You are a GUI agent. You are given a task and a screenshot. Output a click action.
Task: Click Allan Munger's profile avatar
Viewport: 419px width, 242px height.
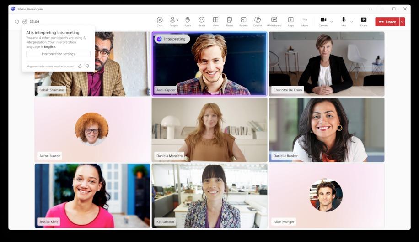click(x=326, y=195)
